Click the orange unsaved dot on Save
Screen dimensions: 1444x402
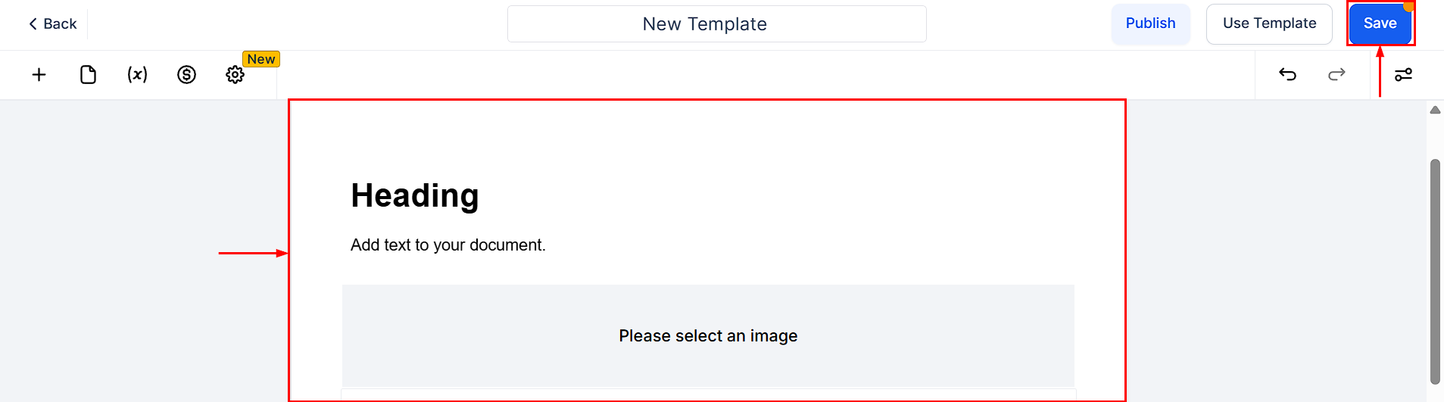tap(1408, 6)
